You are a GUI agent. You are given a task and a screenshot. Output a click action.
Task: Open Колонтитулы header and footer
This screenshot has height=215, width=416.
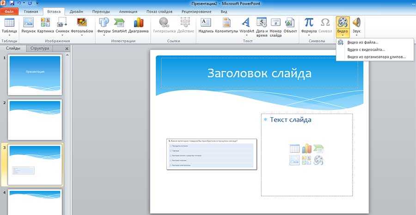226,22
